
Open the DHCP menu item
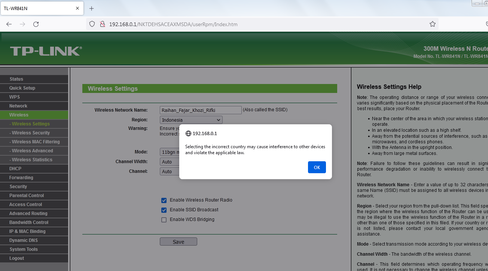34,169
